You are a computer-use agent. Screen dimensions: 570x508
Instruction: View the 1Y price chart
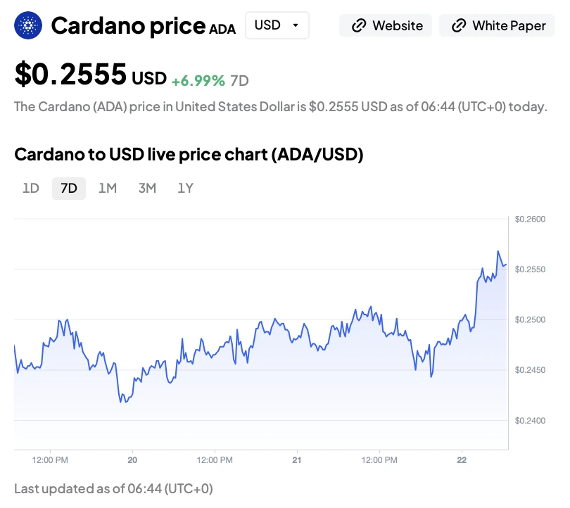(x=185, y=188)
